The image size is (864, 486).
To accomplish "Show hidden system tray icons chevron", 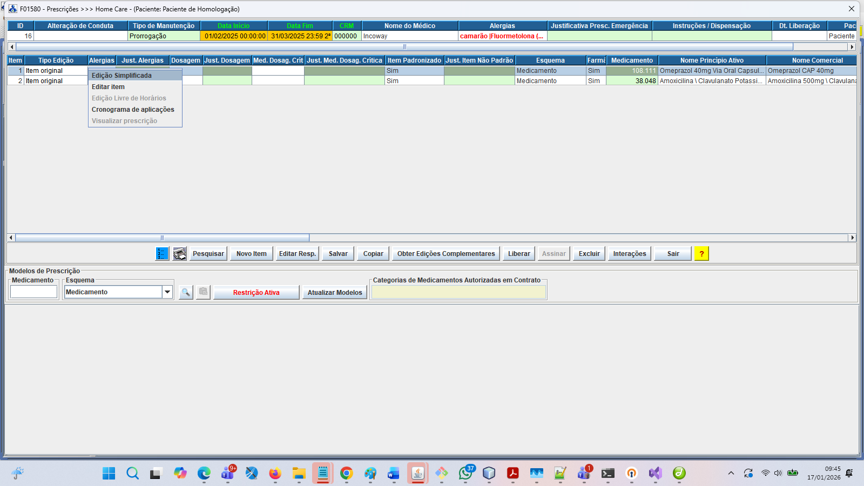I will [x=731, y=474].
